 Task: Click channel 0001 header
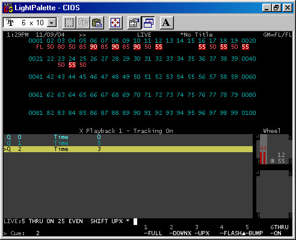[35, 41]
